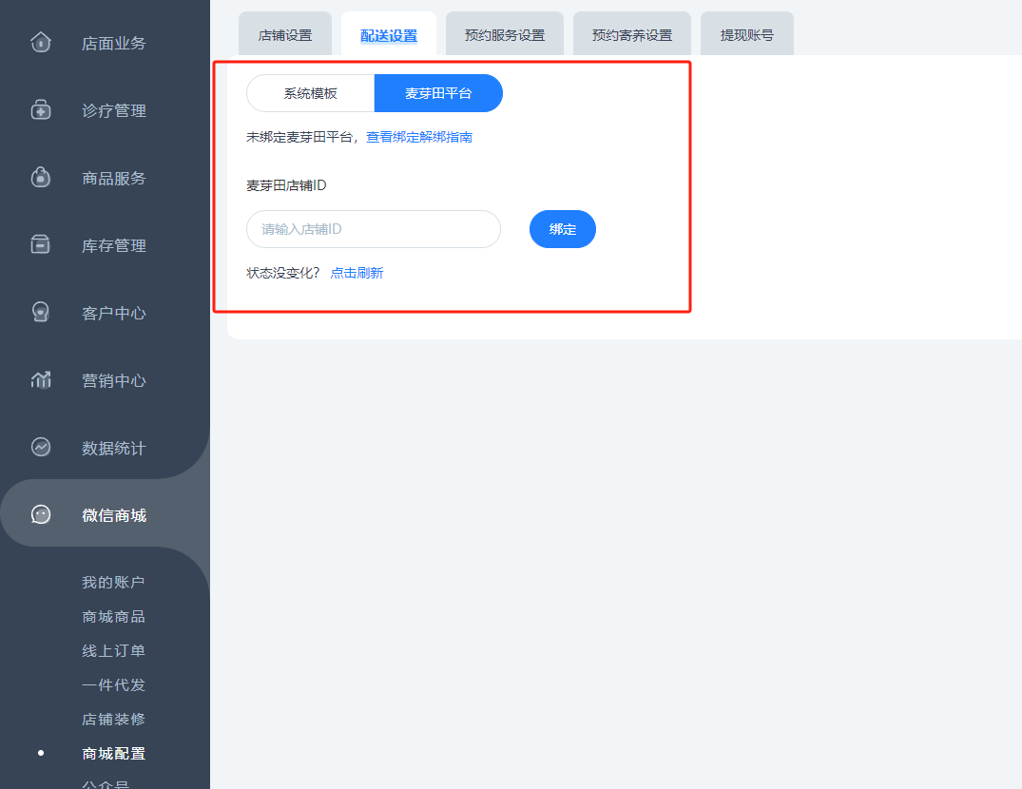Click the 点击刷新 link
The image size is (1022, 789).
click(x=357, y=273)
